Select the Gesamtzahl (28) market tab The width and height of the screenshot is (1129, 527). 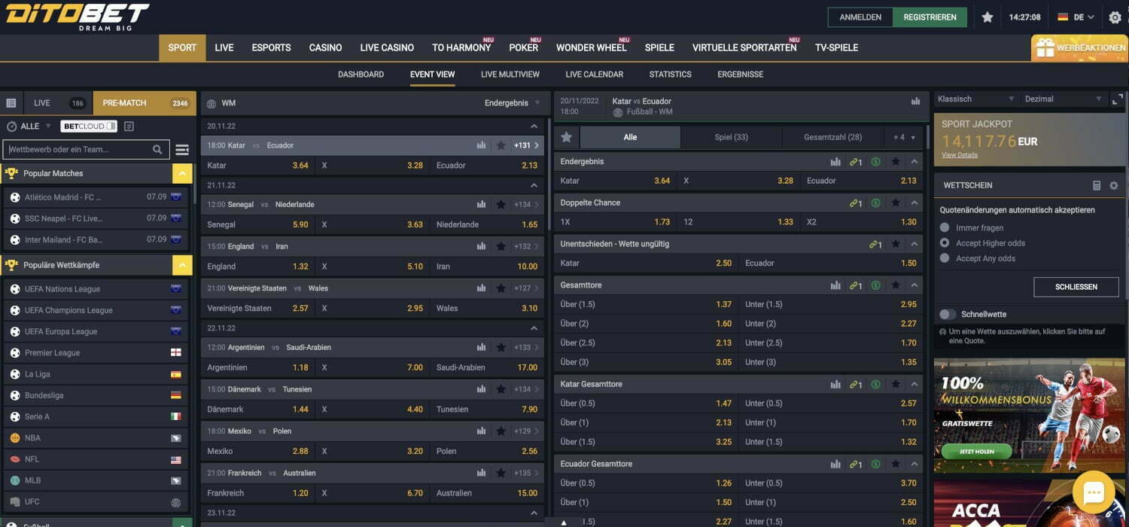[x=833, y=137]
